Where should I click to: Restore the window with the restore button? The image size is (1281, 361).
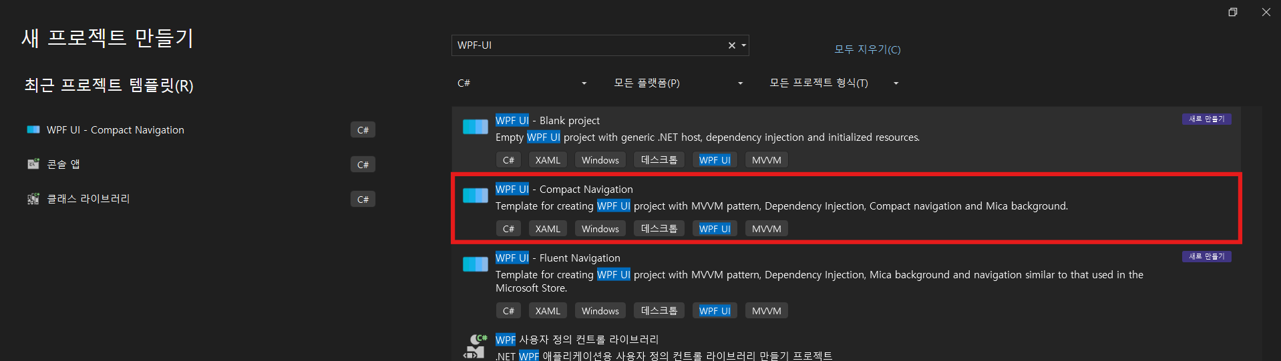click(1233, 12)
